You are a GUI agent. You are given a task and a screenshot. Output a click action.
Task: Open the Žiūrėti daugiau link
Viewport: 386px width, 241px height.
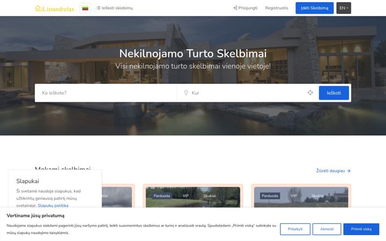coord(333,171)
